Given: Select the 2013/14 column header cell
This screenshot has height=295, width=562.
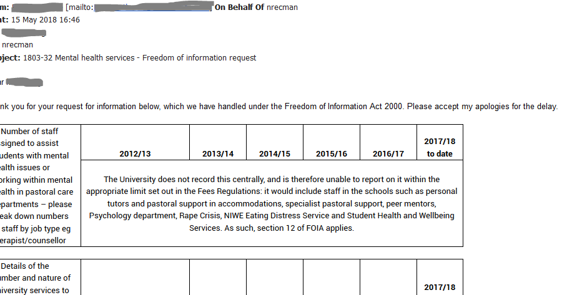Looking at the screenshot, I should click(218, 153).
